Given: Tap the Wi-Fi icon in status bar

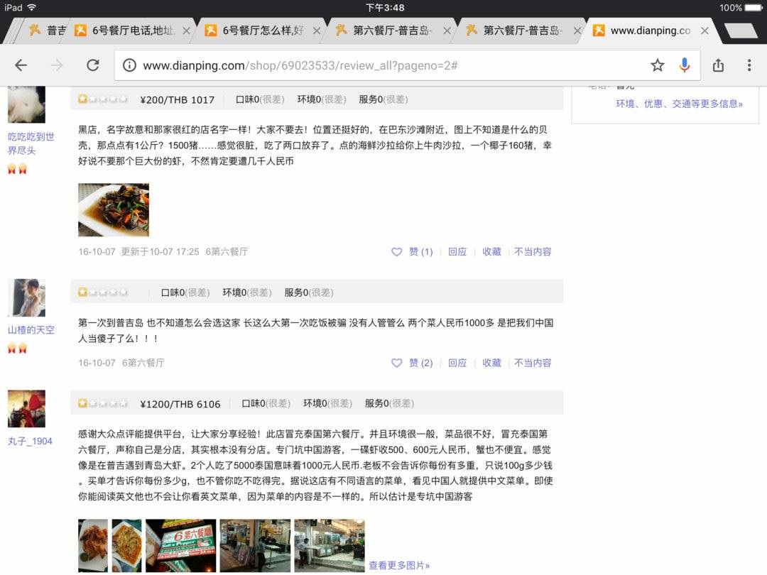Looking at the screenshot, I should (x=32, y=7).
